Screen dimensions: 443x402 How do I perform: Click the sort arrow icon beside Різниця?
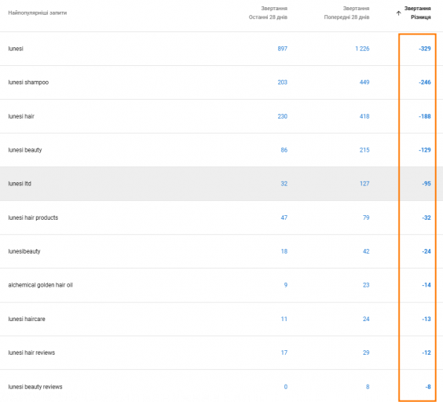click(398, 13)
